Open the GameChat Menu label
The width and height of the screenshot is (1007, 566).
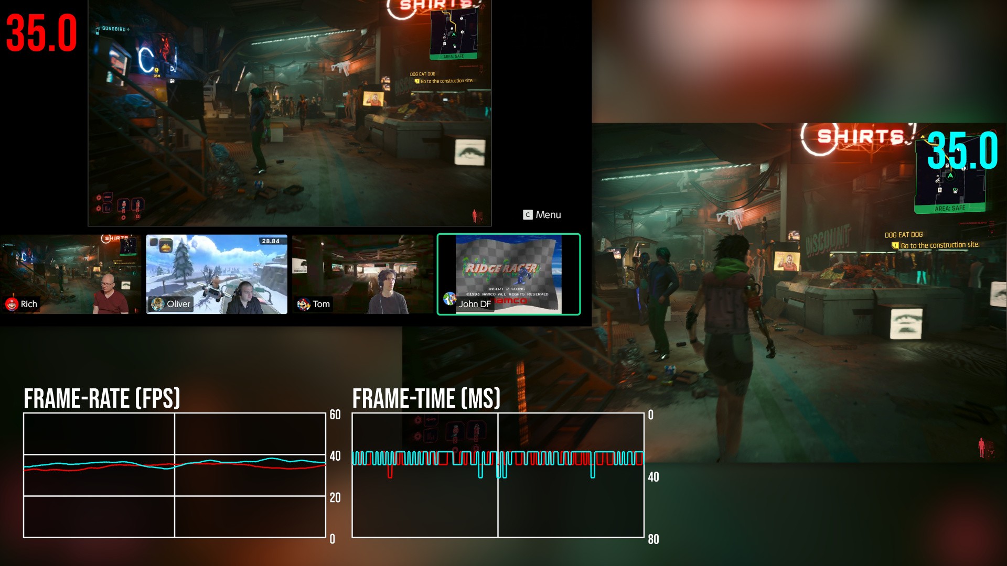(x=548, y=215)
